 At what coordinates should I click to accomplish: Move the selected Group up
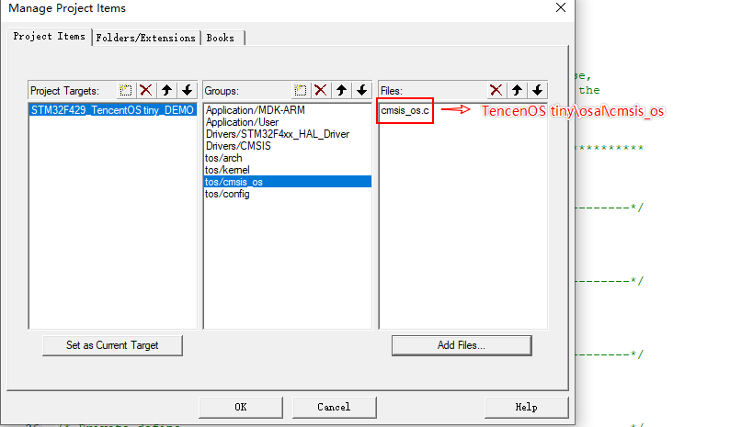tap(341, 90)
